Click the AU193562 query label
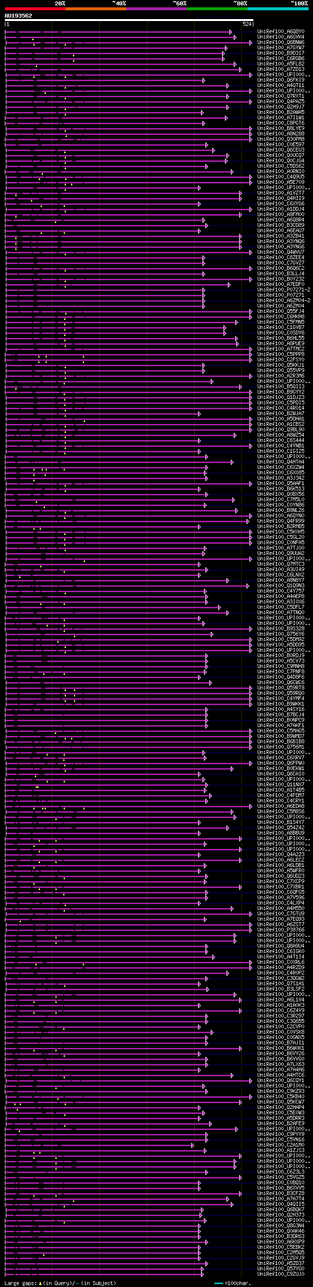The height and width of the screenshot is (1287, 313). tap(19, 16)
